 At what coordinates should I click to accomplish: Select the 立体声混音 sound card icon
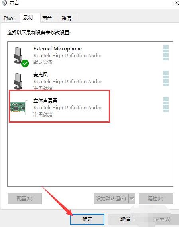coord(19,107)
